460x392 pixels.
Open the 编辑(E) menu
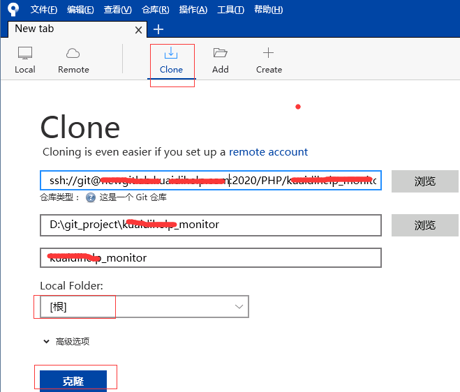click(x=80, y=10)
